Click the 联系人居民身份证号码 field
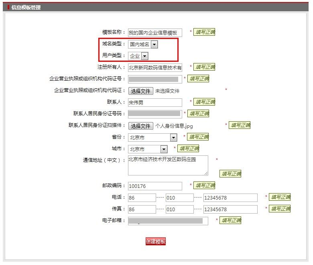 155,114
